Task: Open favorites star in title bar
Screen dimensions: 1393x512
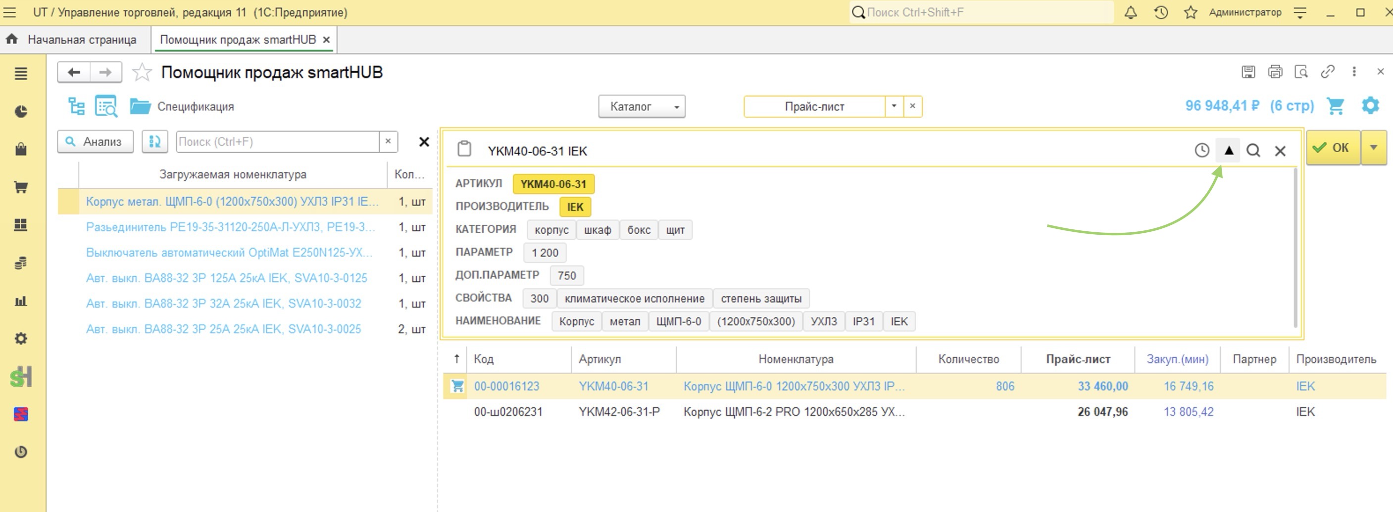Action: tap(1190, 12)
